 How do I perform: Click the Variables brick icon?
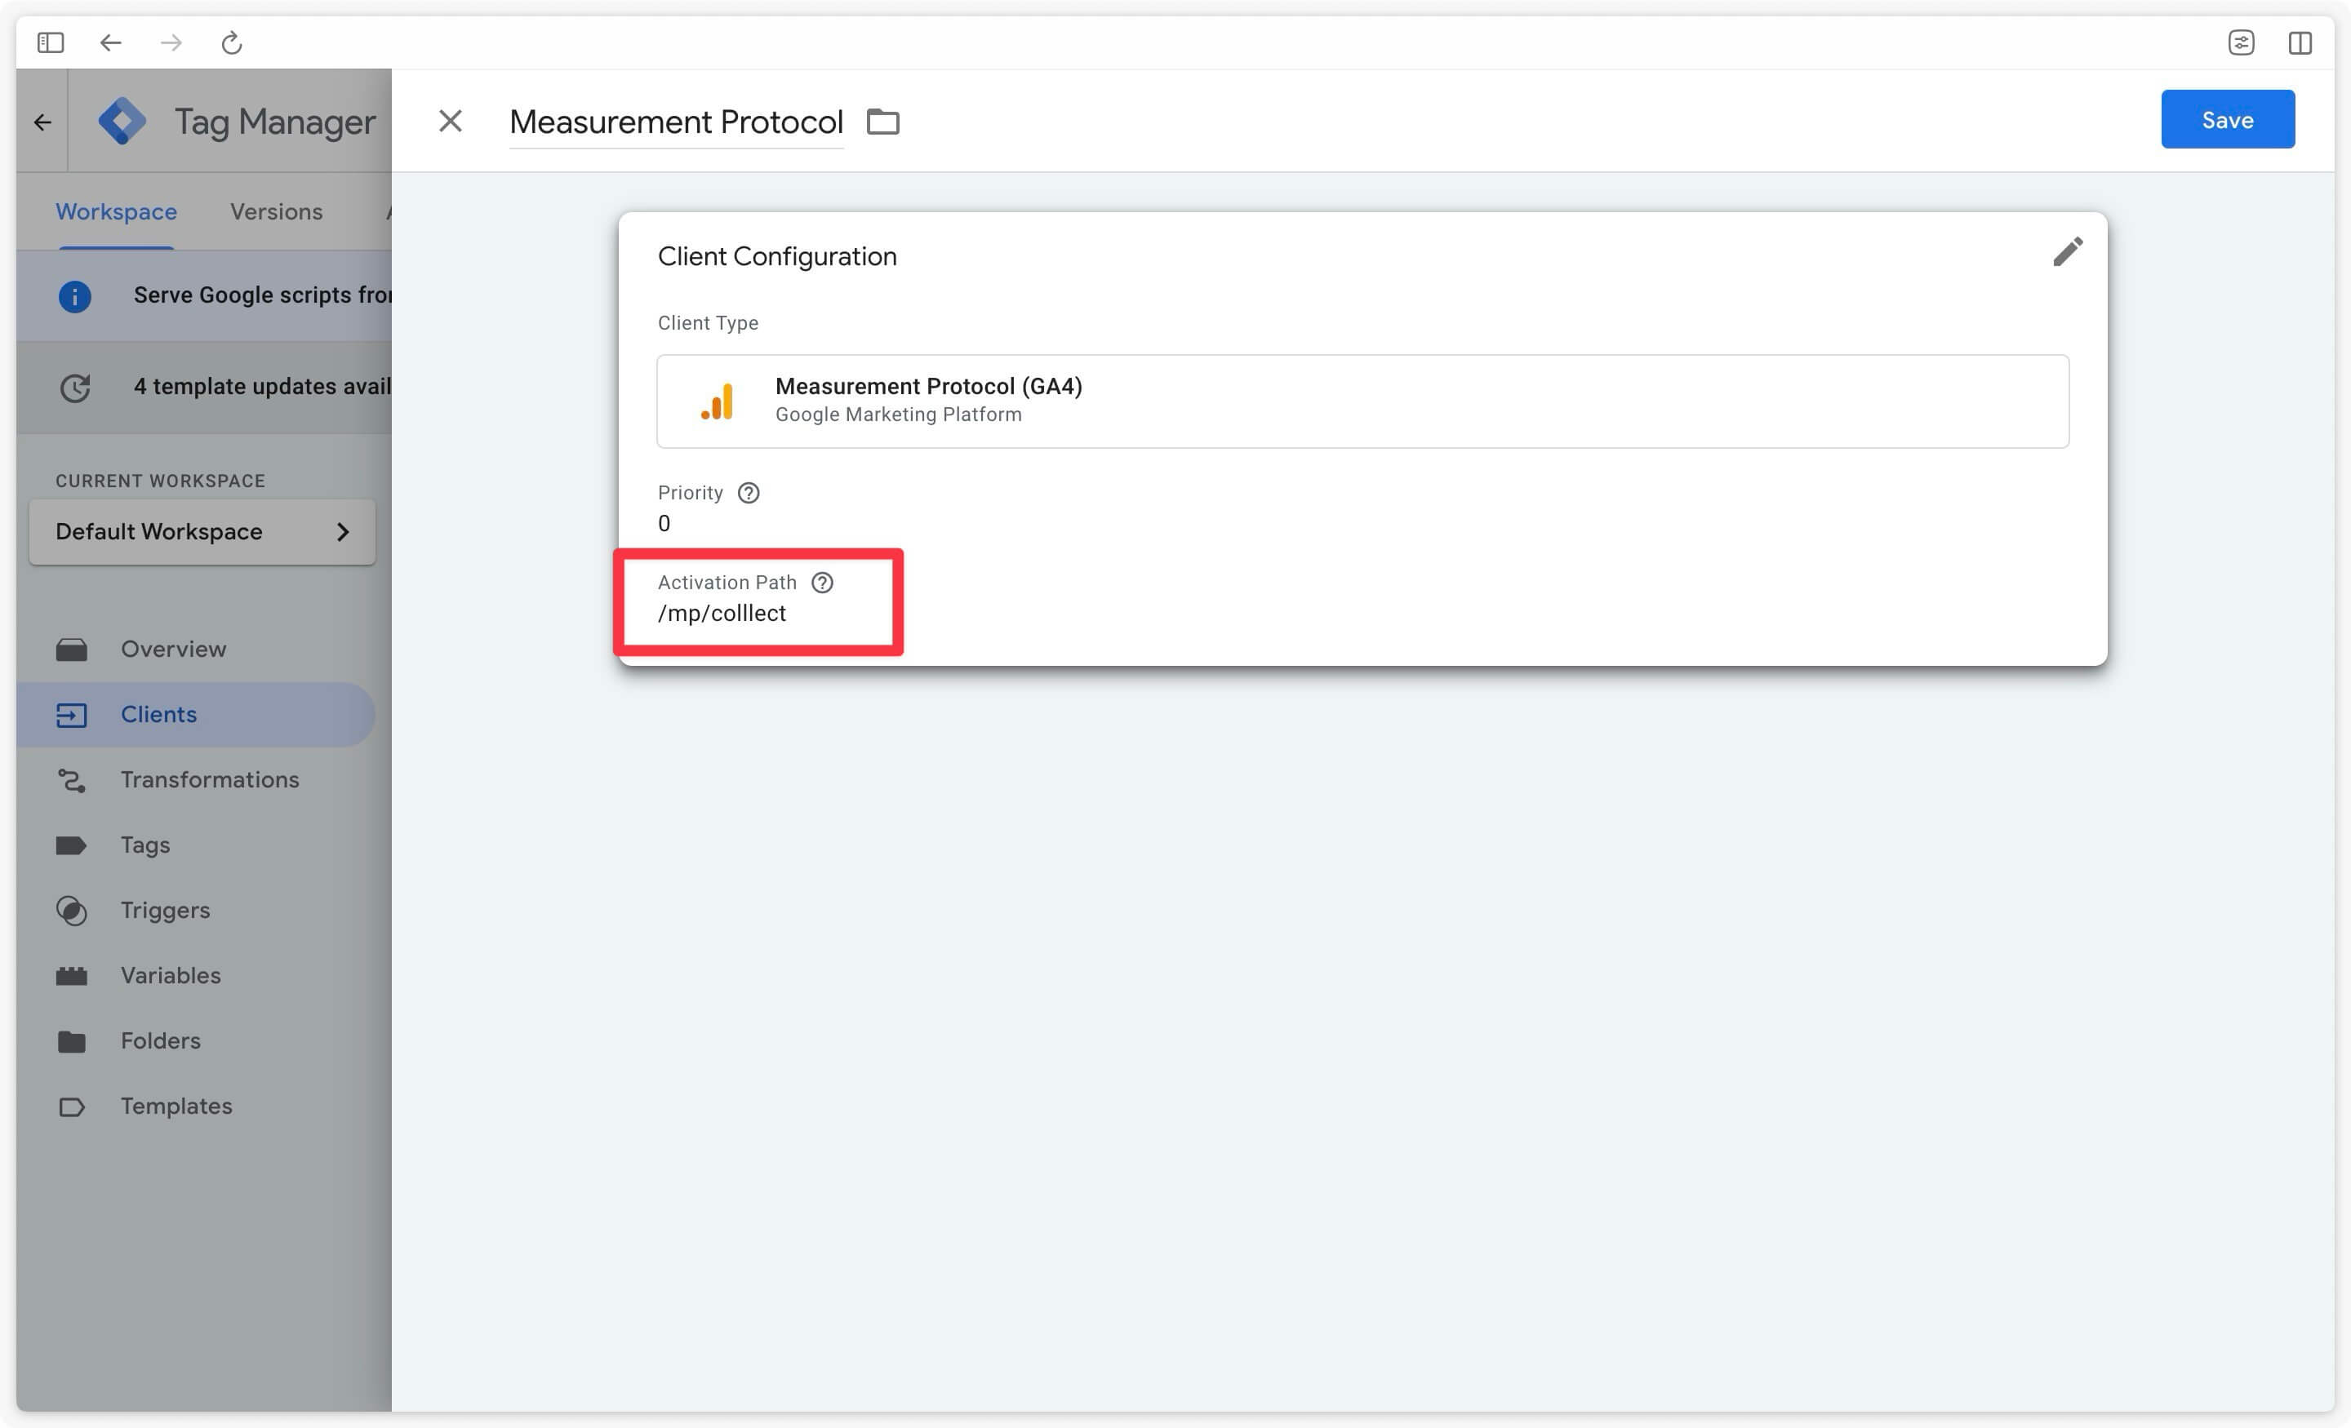[x=72, y=976]
